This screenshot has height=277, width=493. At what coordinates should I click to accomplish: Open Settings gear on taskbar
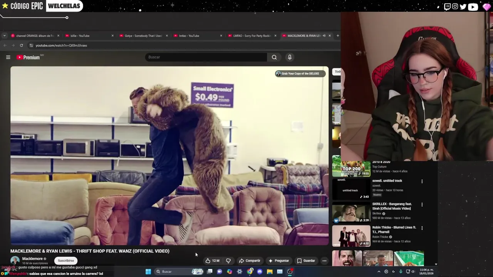pyautogui.click(x=240, y=272)
